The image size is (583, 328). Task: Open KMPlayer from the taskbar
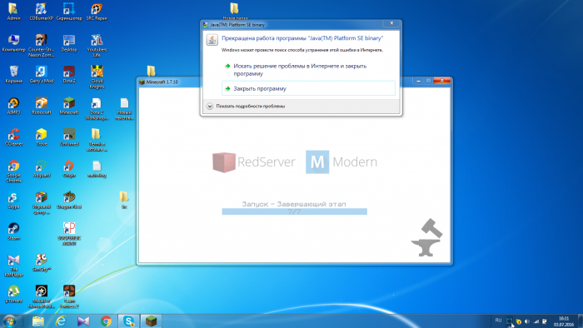(83, 321)
